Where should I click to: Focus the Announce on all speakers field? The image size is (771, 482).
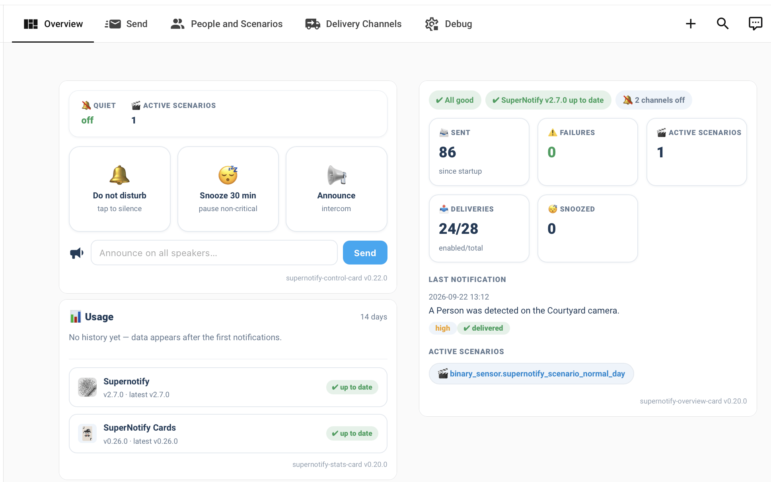point(214,253)
